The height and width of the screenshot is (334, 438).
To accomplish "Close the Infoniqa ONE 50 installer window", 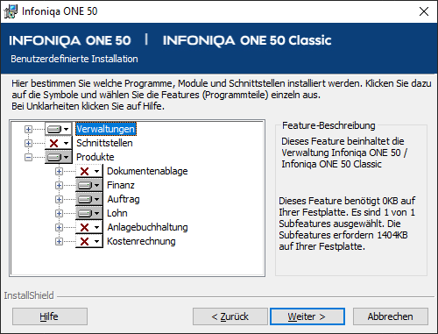I will point(424,11).
